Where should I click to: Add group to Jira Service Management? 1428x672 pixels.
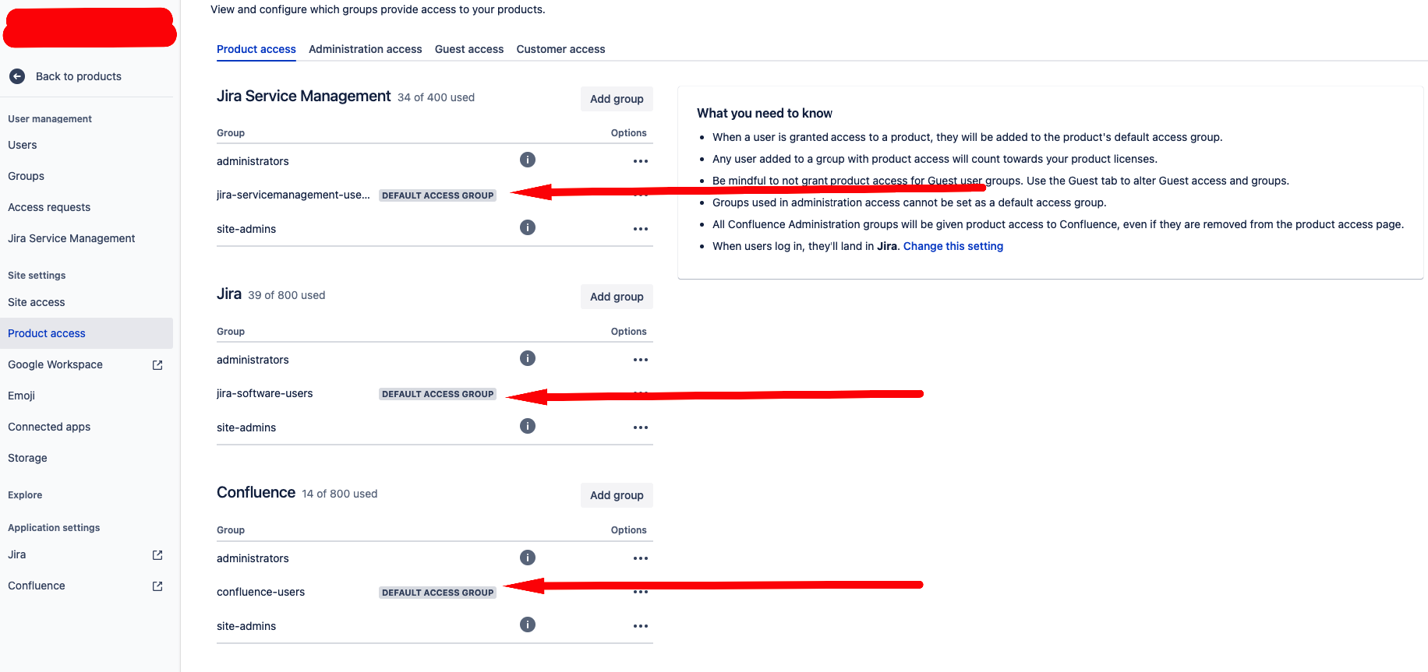[617, 99]
